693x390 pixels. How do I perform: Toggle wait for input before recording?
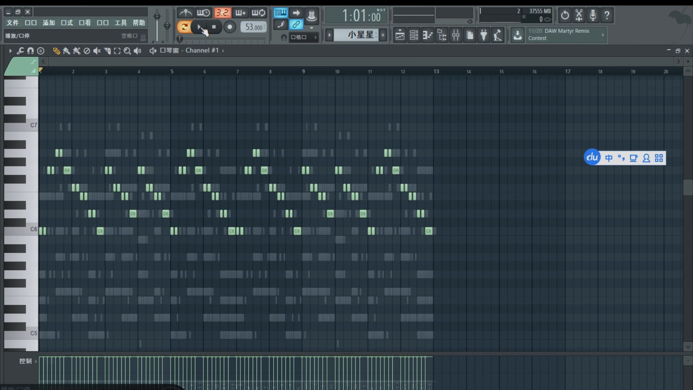pos(204,13)
